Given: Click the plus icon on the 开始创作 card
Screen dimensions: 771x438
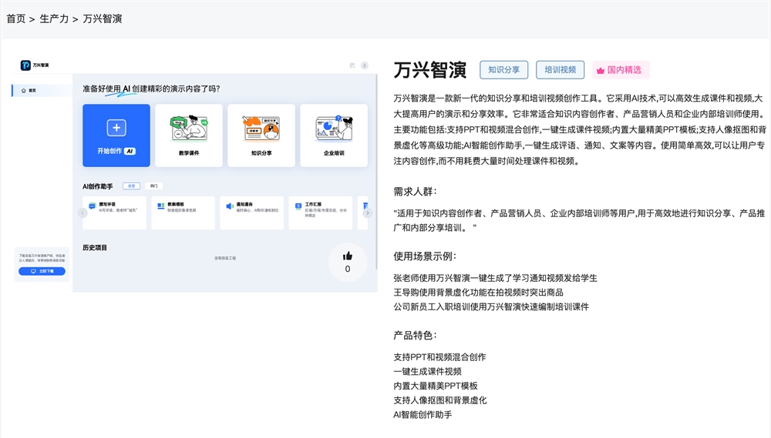Looking at the screenshot, I should click(x=116, y=128).
